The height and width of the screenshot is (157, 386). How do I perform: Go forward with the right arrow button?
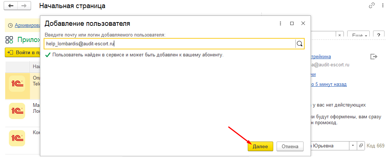(x=24, y=6)
